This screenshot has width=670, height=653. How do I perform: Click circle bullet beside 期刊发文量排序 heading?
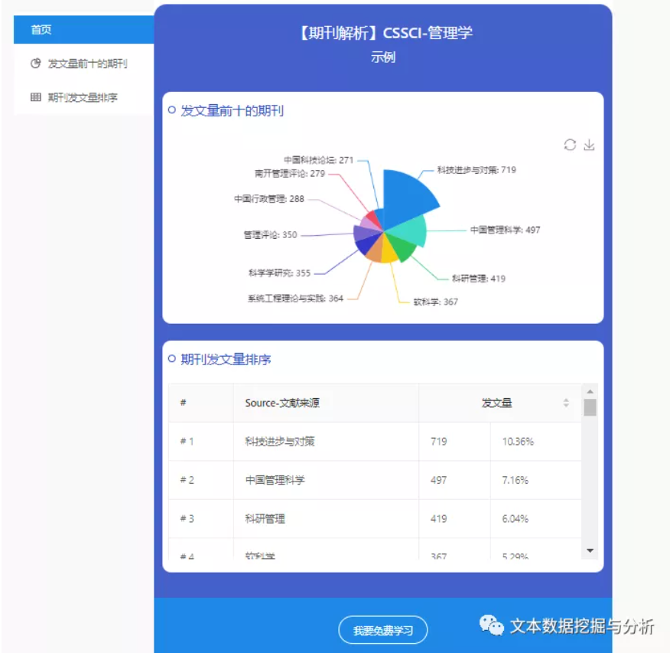(x=171, y=359)
